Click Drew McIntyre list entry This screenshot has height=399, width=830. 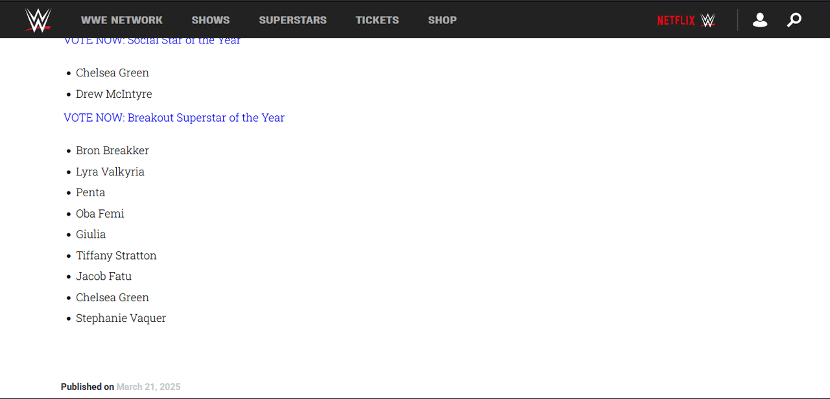(114, 94)
